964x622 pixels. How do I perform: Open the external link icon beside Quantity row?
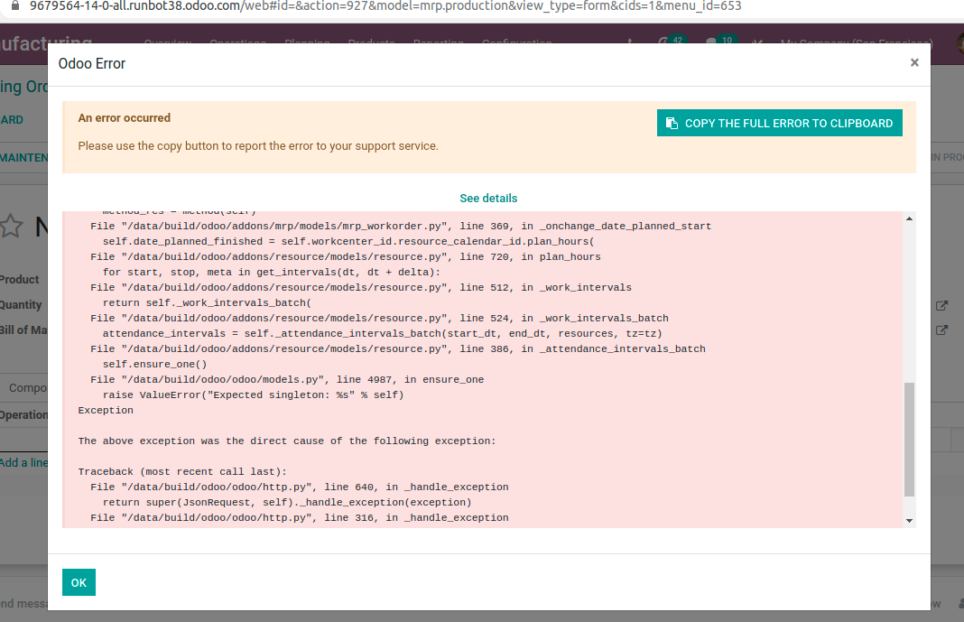tap(941, 305)
